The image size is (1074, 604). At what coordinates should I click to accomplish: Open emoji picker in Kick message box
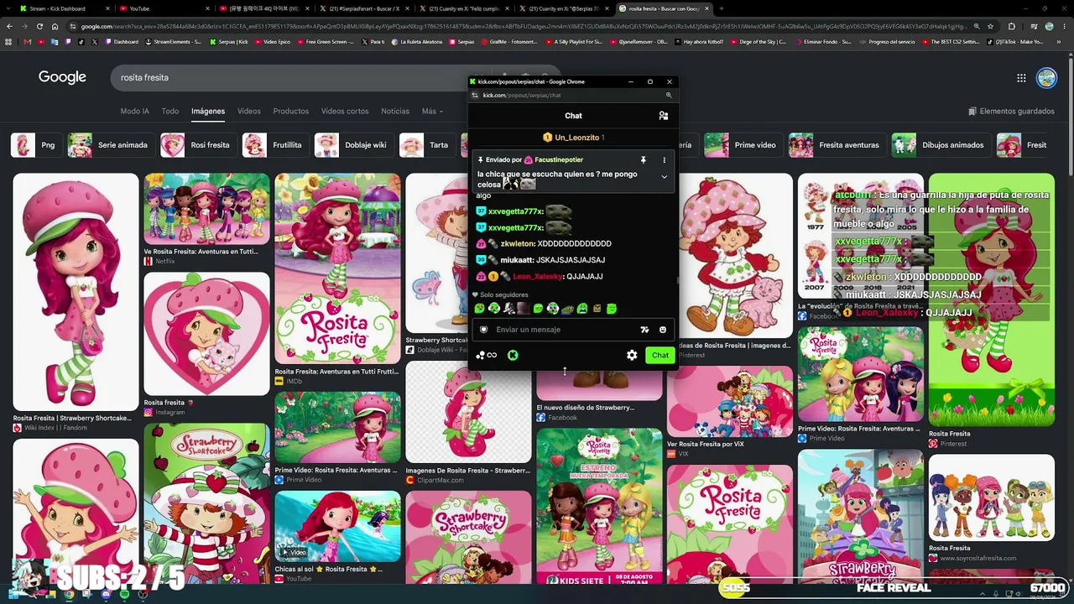click(x=662, y=330)
